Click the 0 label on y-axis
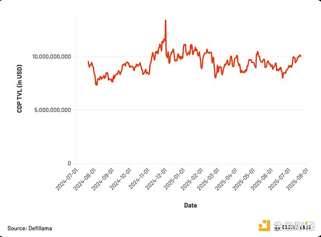 tap(69, 163)
